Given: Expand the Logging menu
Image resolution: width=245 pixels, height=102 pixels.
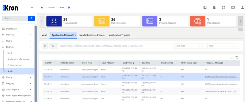Looking at the screenshot, I should (31, 83).
